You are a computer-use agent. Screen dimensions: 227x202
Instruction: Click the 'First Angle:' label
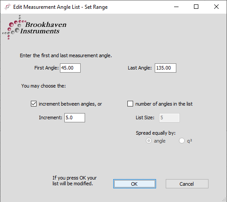coord(46,68)
